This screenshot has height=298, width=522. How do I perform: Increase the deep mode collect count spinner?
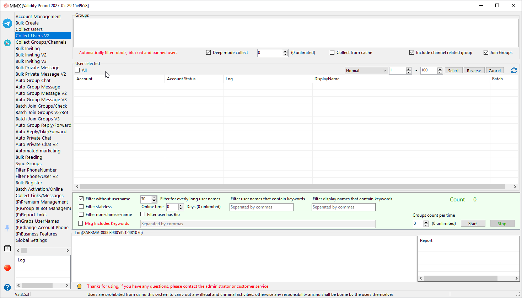(x=285, y=51)
